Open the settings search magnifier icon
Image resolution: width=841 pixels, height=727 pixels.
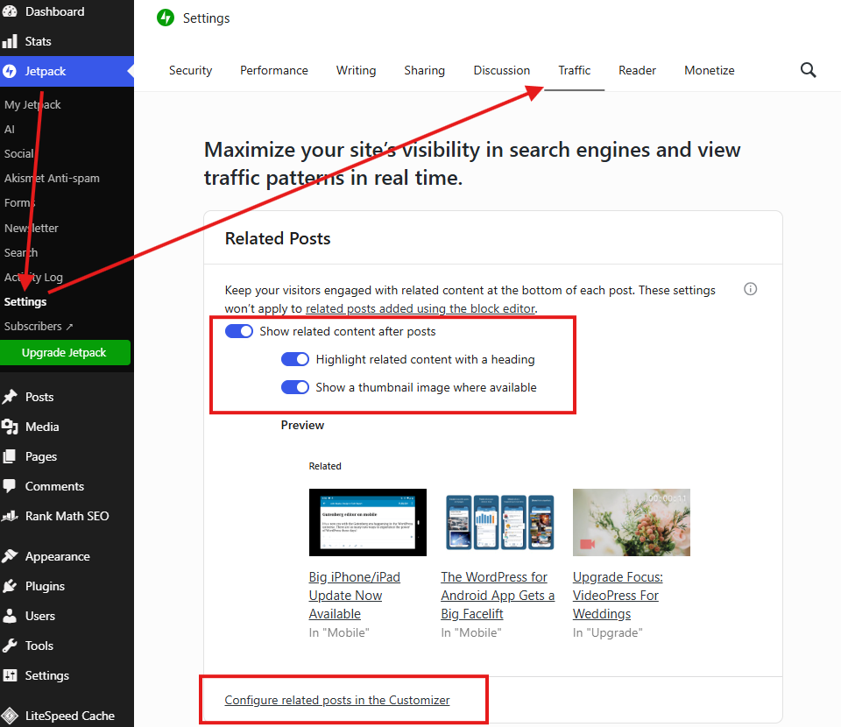click(x=808, y=70)
